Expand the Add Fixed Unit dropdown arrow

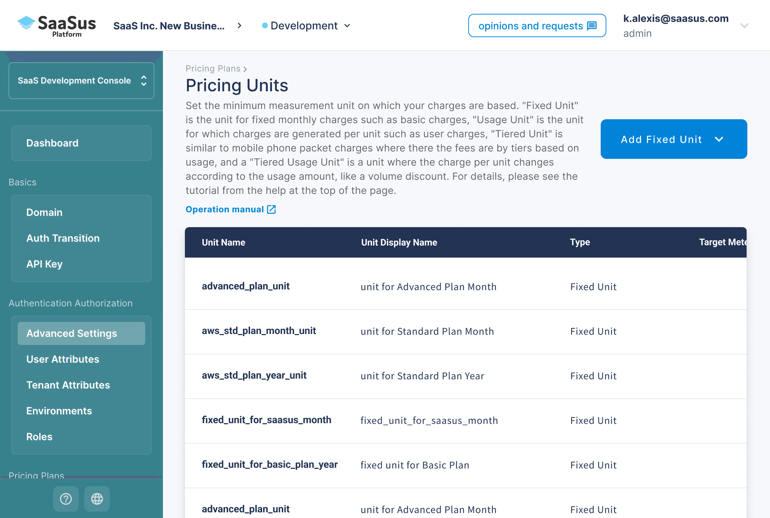(x=719, y=139)
